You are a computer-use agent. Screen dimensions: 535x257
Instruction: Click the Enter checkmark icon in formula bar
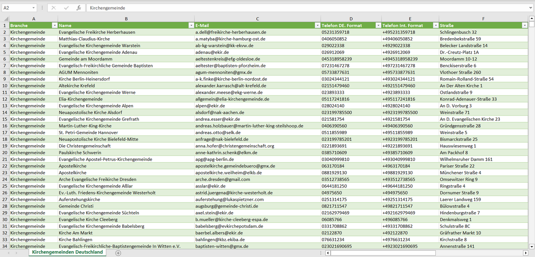[66, 8]
